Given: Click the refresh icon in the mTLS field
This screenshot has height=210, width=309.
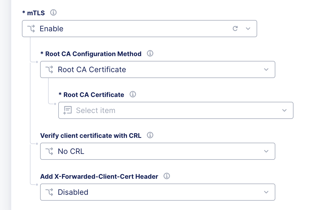Looking at the screenshot, I should 235,29.
